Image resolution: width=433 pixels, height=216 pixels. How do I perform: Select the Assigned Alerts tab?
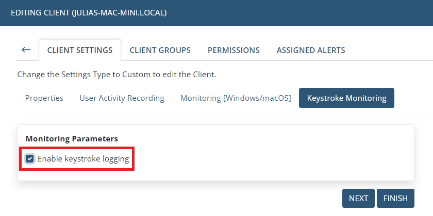point(311,50)
